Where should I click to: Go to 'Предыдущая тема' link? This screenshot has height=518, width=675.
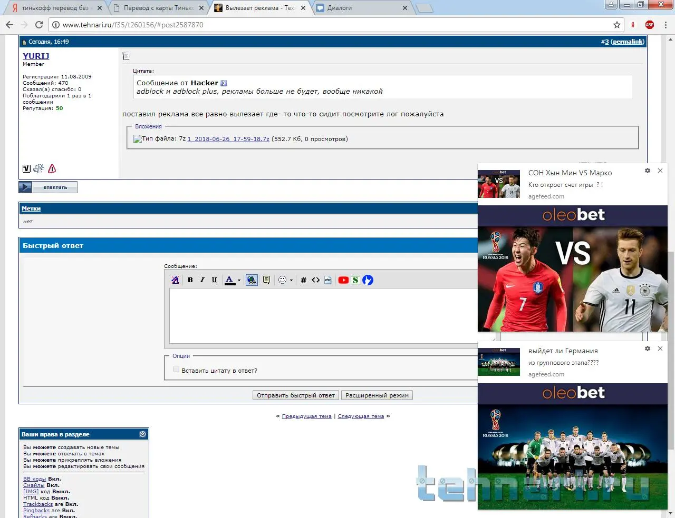[x=307, y=416]
